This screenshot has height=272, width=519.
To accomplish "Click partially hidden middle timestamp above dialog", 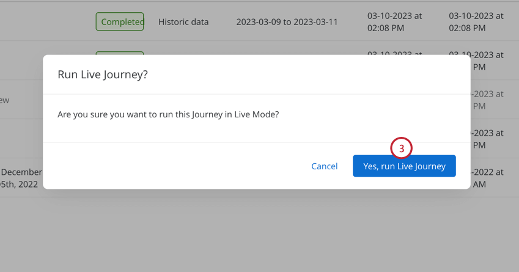I will pos(394,53).
